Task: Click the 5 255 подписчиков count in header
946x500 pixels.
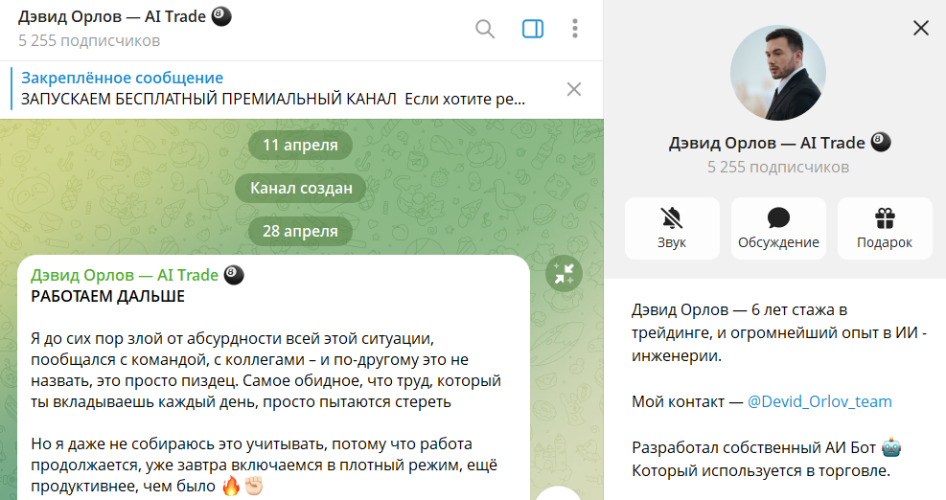Action: [x=89, y=41]
